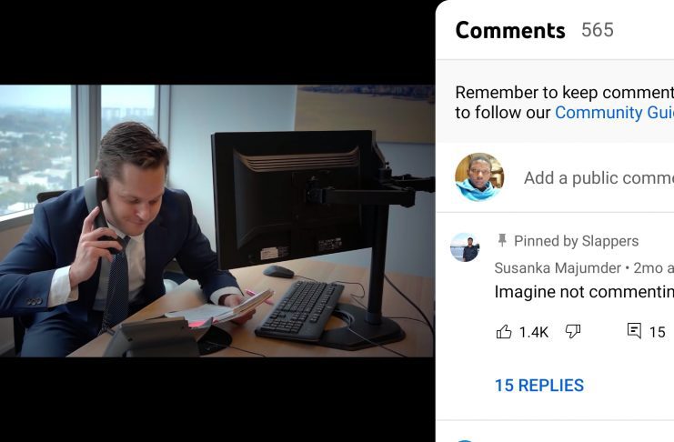Click the Susanka Majumder username
This screenshot has width=674, height=442.
tap(558, 268)
